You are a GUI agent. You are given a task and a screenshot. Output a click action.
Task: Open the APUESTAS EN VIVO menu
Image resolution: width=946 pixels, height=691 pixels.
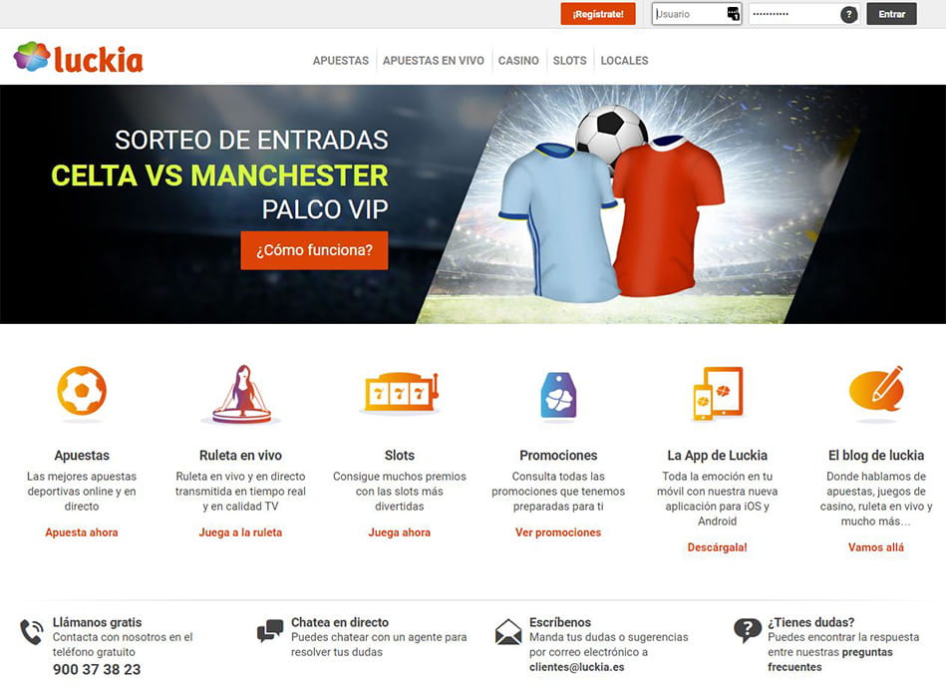(x=434, y=61)
